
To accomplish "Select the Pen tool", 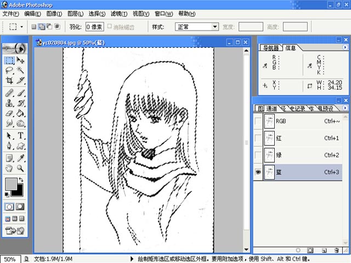I will click(9, 146).
